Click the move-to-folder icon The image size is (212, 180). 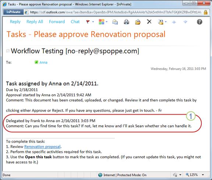pos(138,22)
